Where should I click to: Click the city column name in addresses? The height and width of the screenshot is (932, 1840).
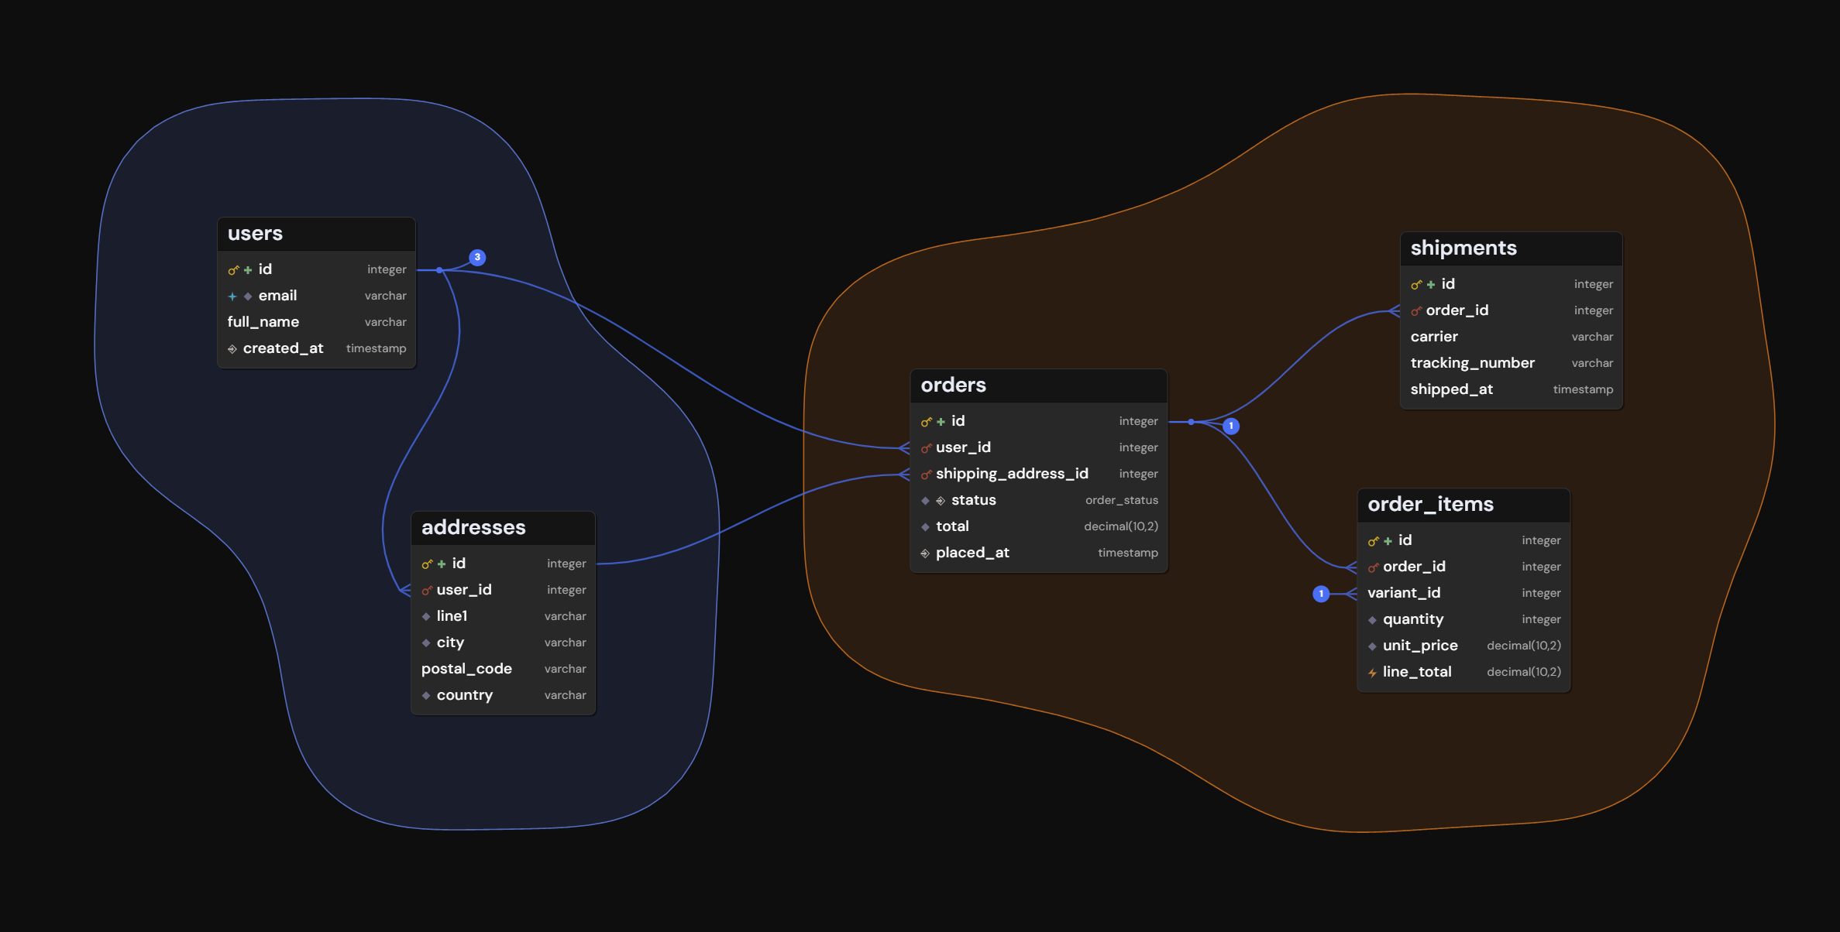pos(450,642)
